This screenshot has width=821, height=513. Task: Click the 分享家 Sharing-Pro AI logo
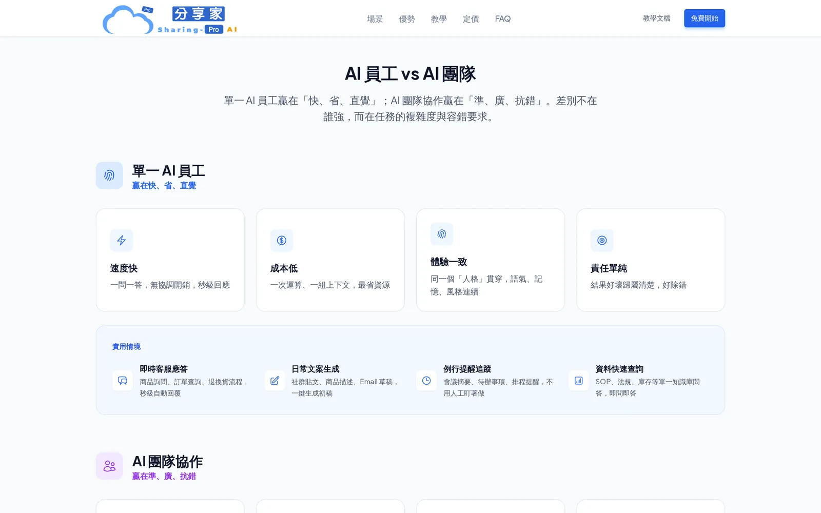tap(170, 19)
